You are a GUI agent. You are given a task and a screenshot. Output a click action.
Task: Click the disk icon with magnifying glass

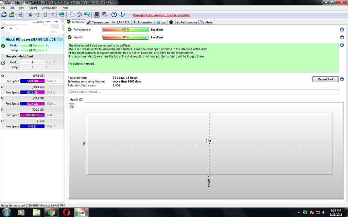[52, 15]
